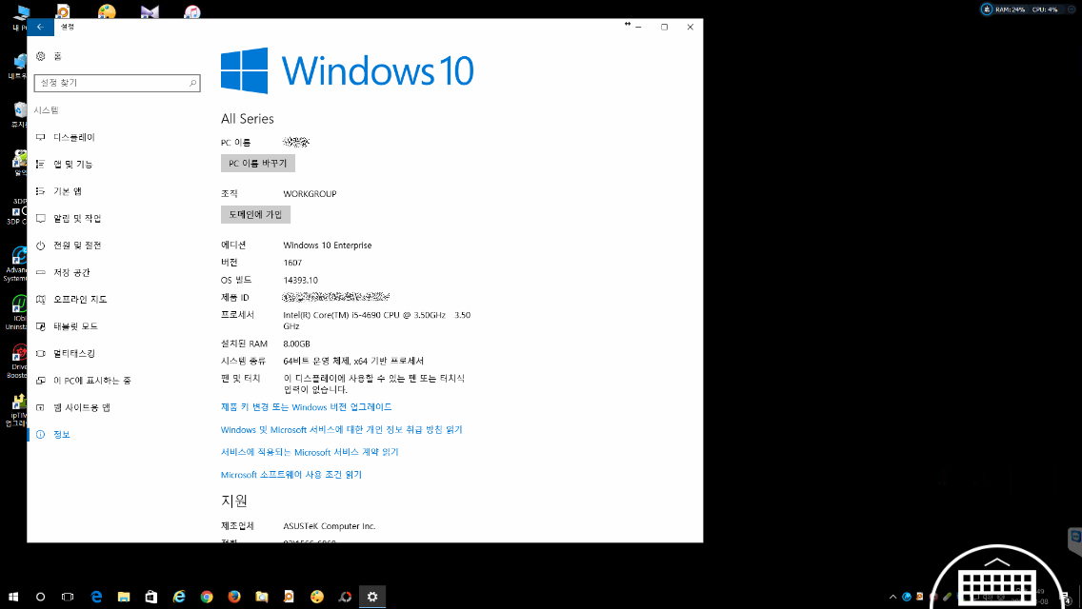Click the search magnifier in settings search box
Image resolution: width=1082 pixels, height=609 pixels.
pos(193,84)
